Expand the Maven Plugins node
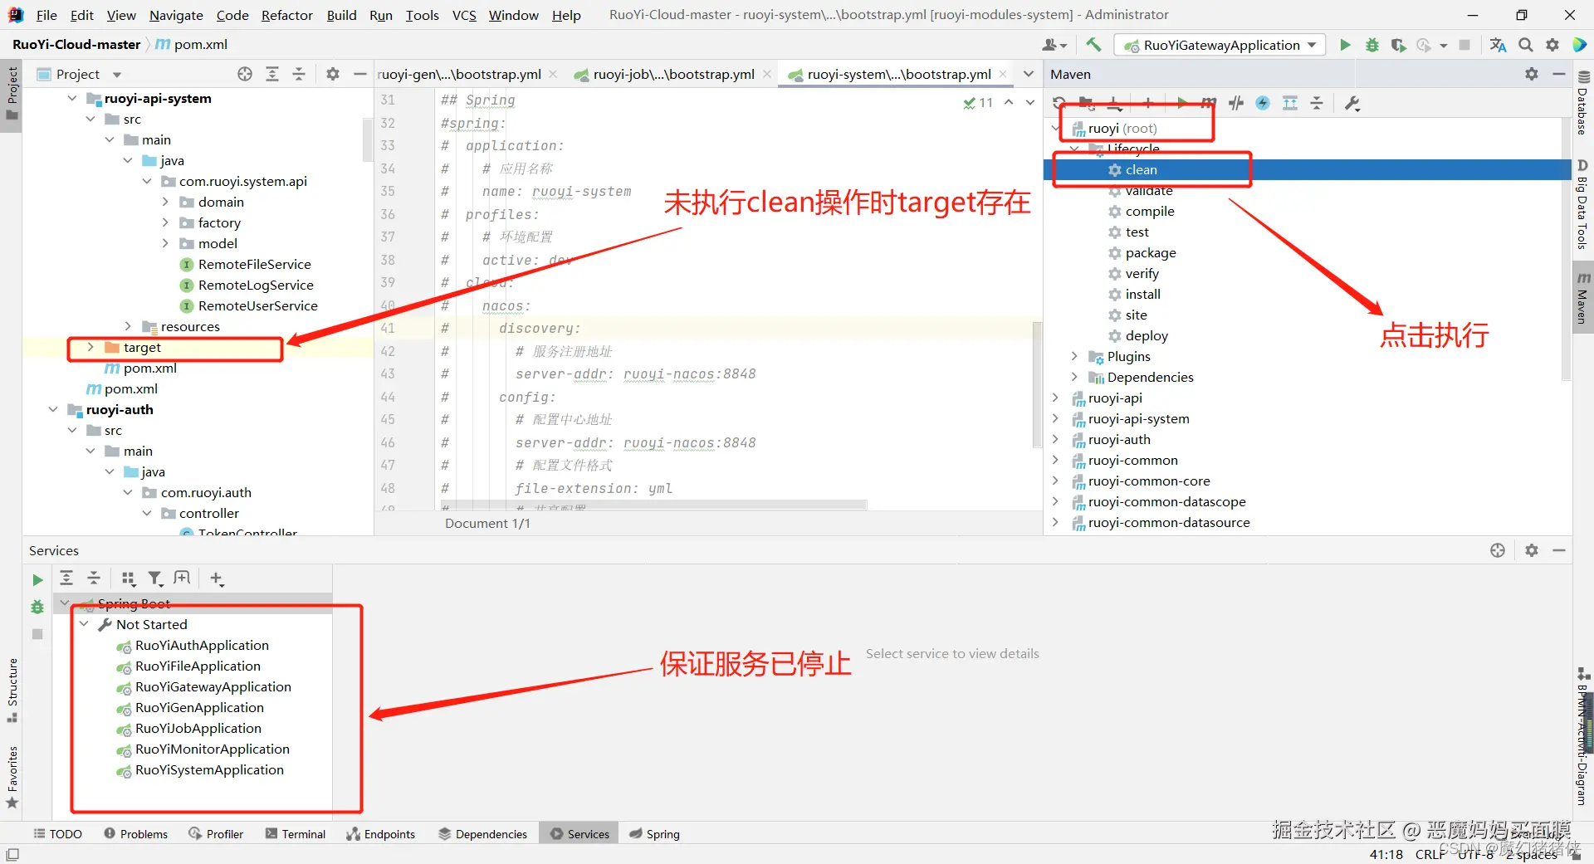 [x=1074, y=356]
